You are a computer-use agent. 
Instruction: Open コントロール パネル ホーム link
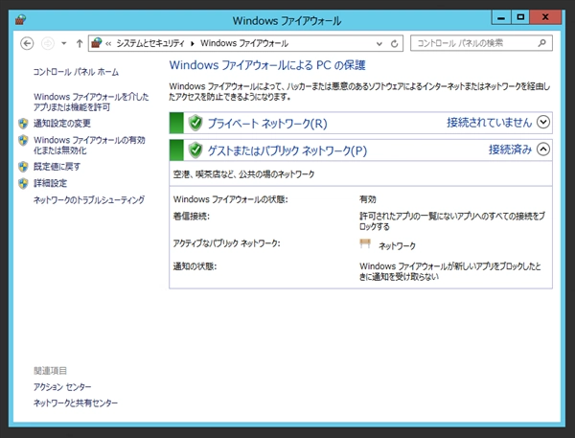(x=76, y=72)
